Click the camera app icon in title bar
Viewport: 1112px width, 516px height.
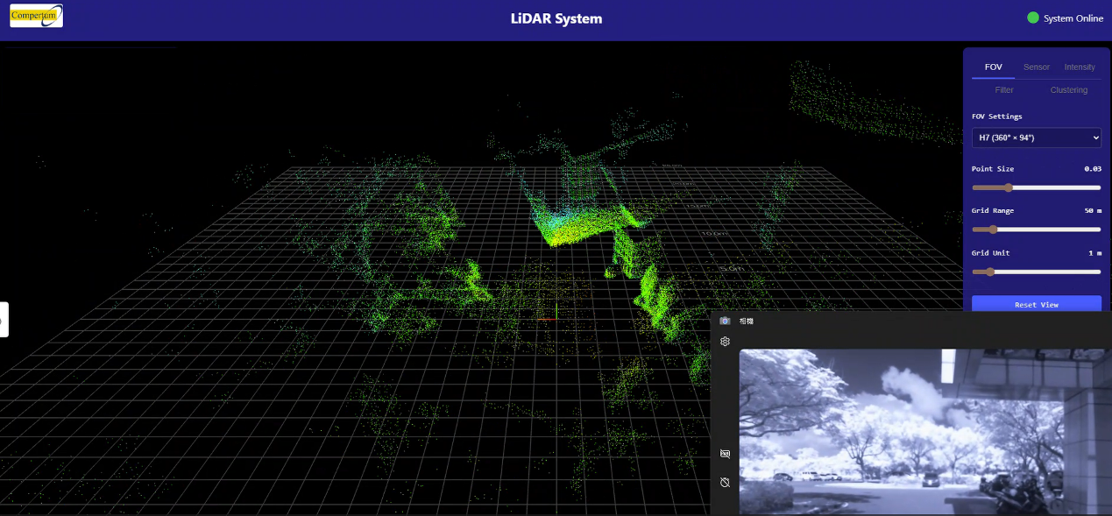tap(725, 321)
